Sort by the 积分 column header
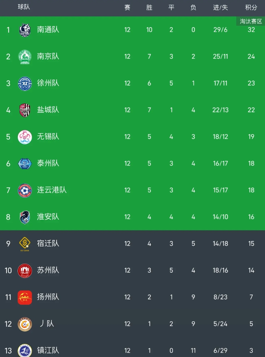Screen dimensions: 265x357 click(x=251, y=8)
